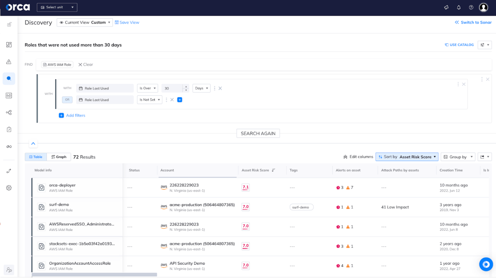Open the user profile avatar
Image resolution: width=496 pixels, height=278 pixels.
tap(483, 7)
